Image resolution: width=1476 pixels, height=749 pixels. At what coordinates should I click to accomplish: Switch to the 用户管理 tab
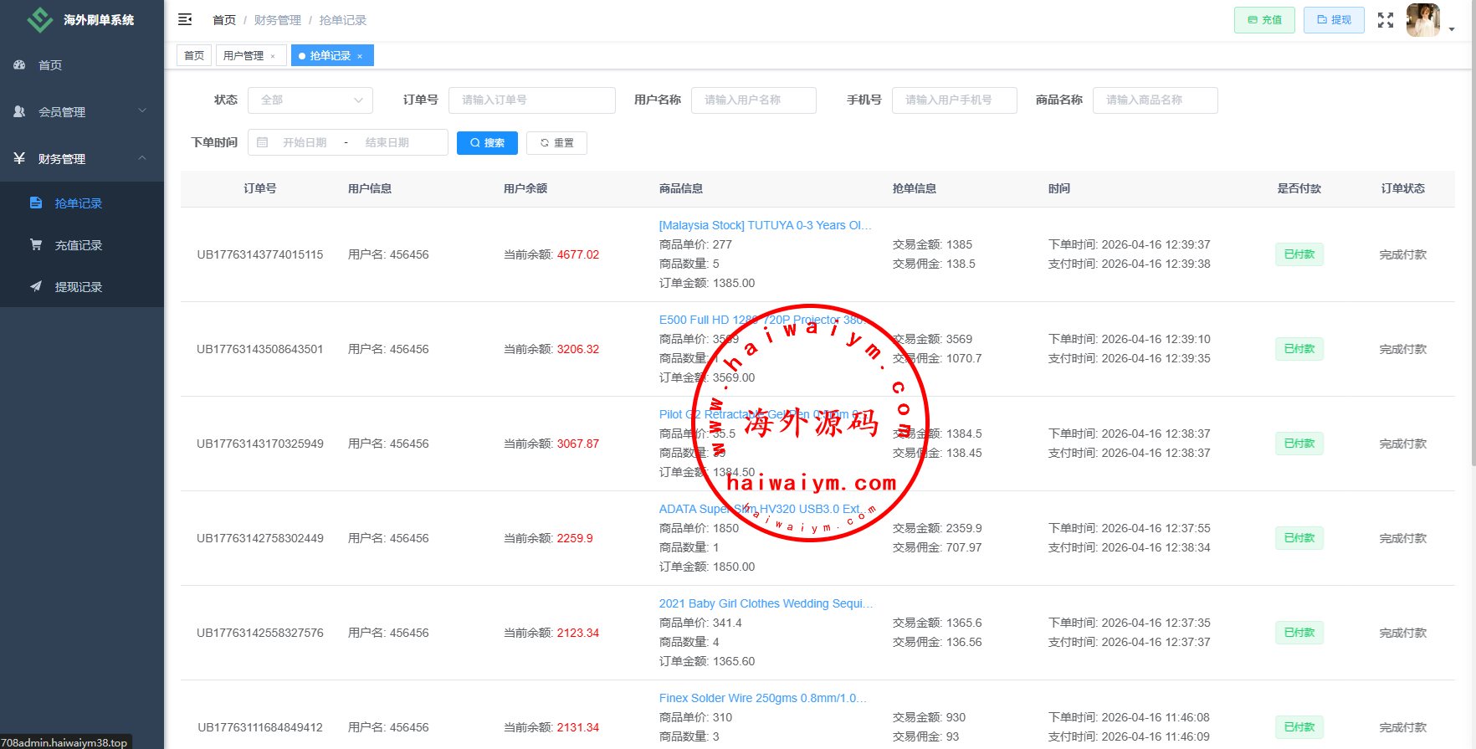point(243,56)
